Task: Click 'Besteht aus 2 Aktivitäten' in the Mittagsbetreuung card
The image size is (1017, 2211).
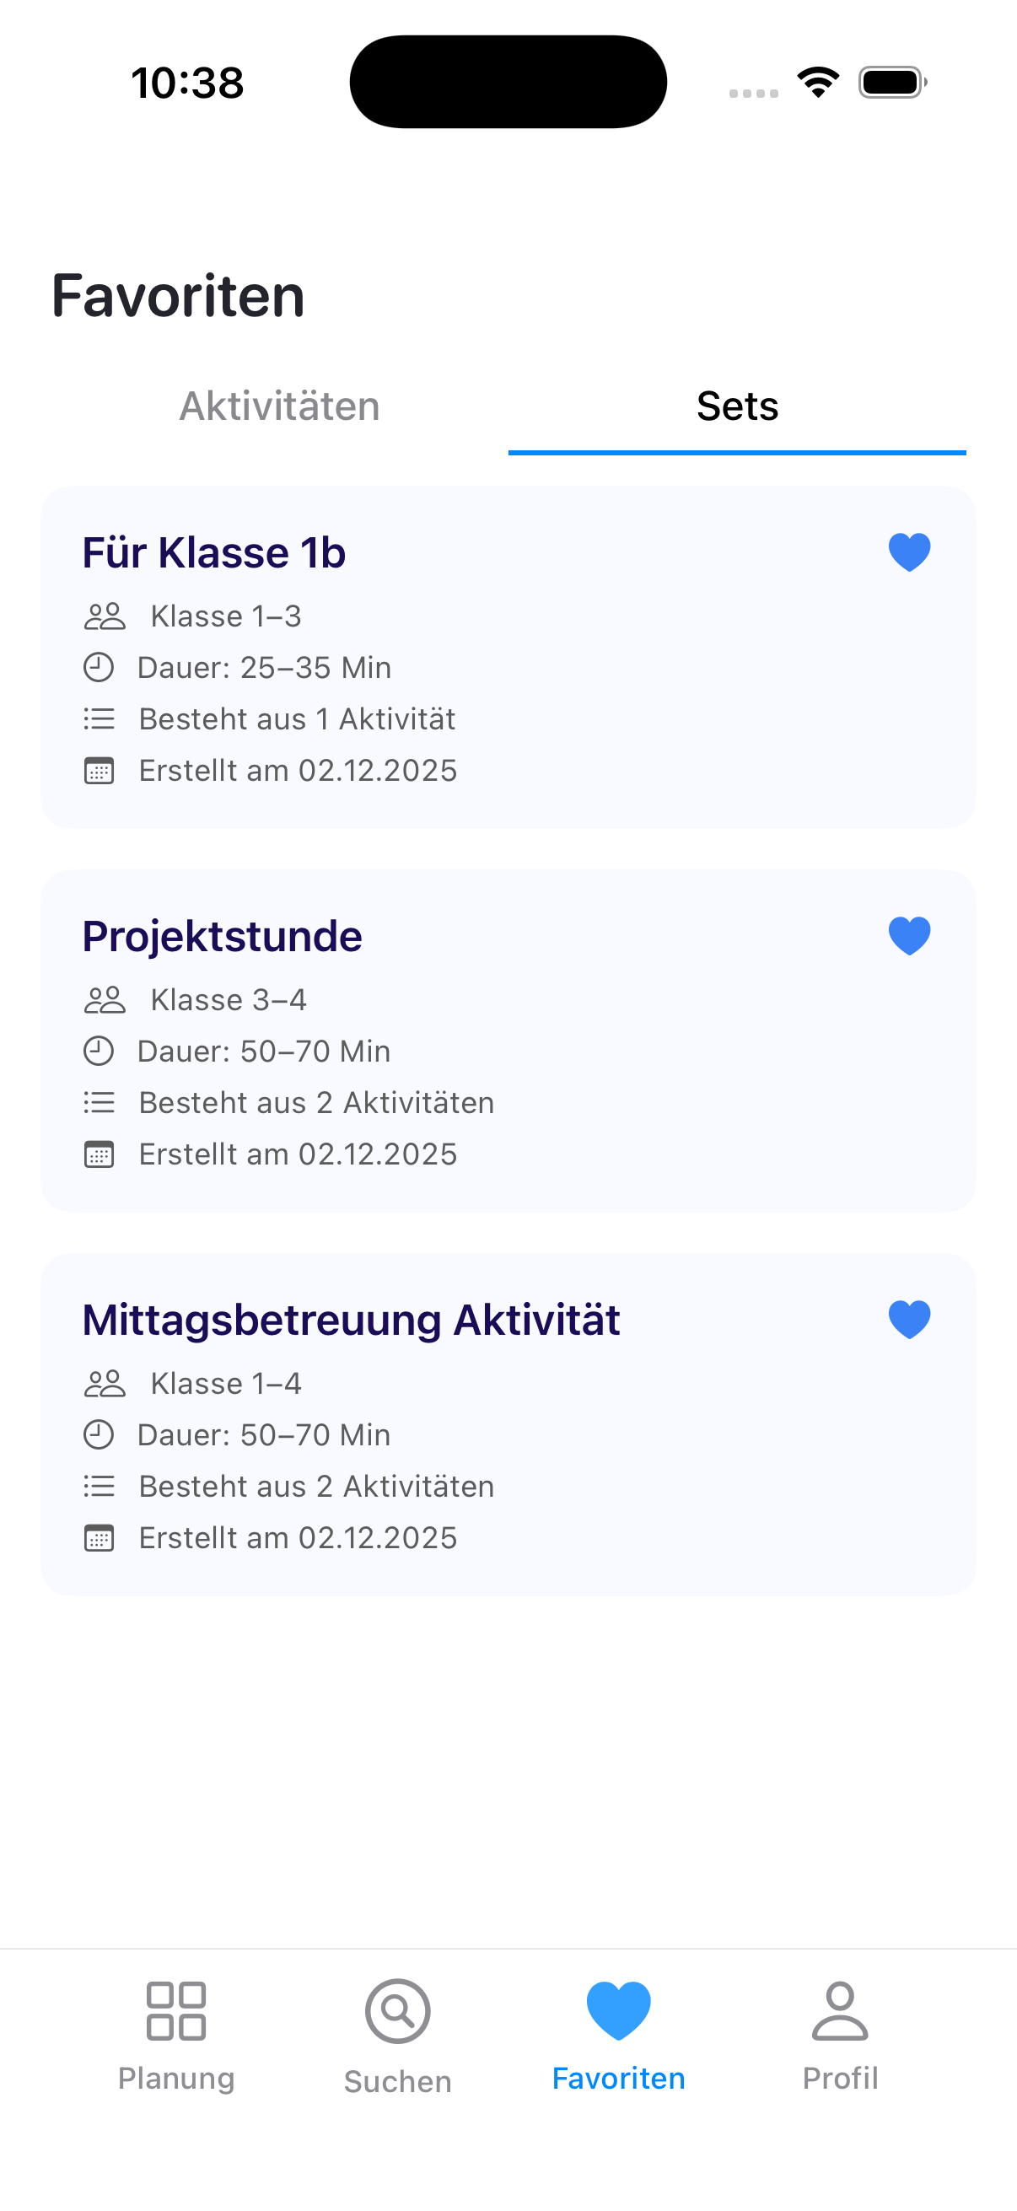Action: pyautogui.click(x=316, y=1487)
